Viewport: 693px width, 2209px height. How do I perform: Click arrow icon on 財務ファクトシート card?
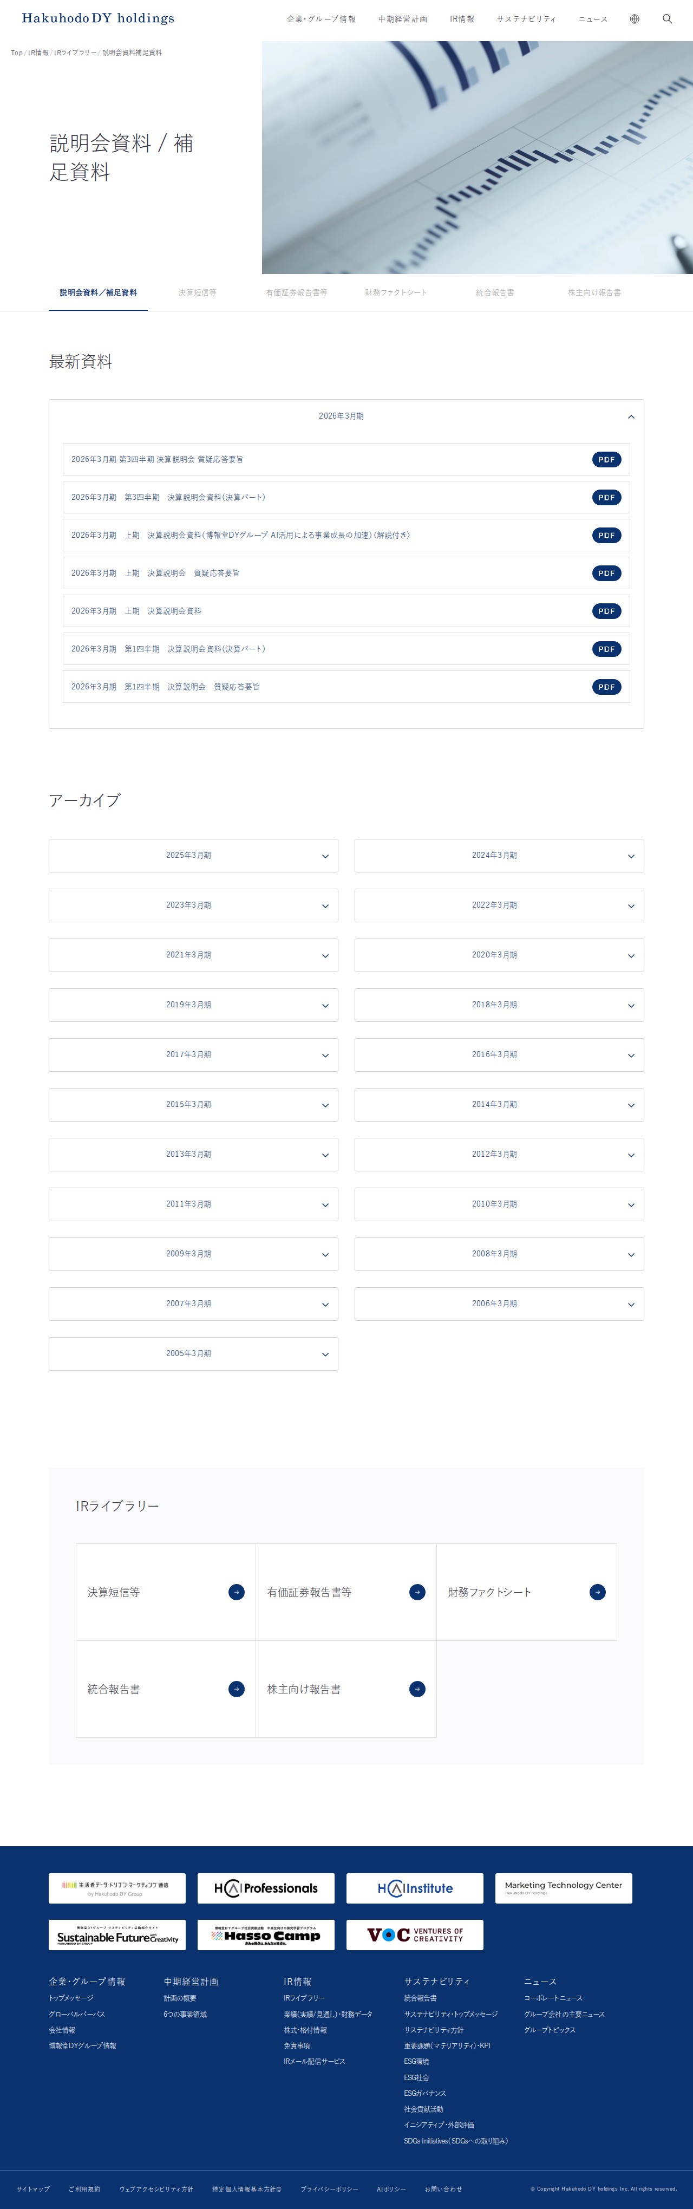pos(598,1592)
